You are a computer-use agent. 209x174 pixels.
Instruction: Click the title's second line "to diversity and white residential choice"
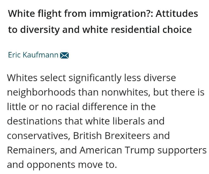click(x=100, y=30)
